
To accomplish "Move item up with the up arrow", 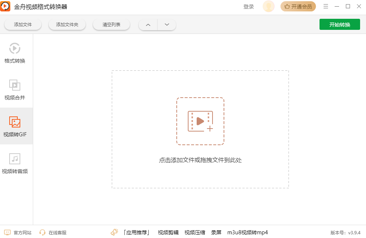I will click(x=148, y=25).
